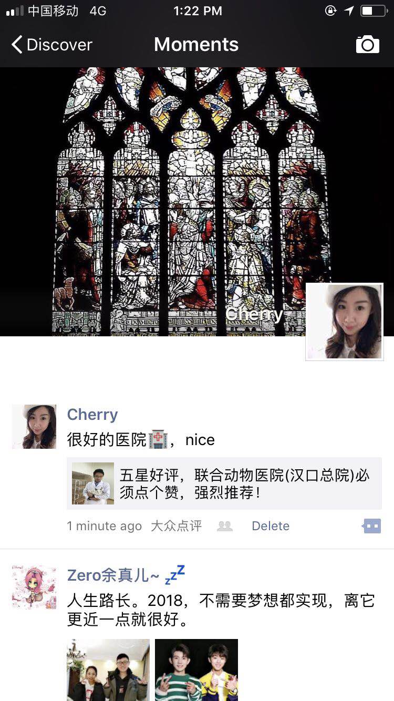Open the Cherry name link in the post
394x701 pixels.
tap(92, 415)
